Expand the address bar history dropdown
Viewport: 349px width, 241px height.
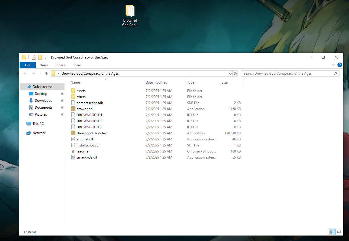click(x=230, y=74)
